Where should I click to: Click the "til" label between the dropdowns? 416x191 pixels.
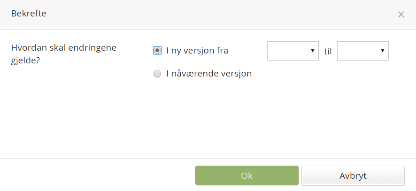tap(328, 52)
